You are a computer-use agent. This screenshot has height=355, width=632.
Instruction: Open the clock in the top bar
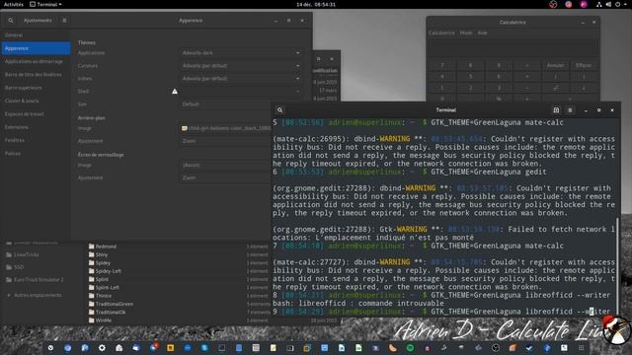tap(316, 4)
